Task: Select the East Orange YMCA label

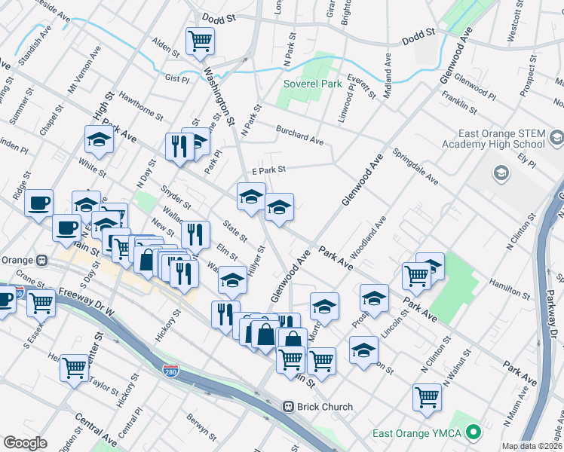Action: (417, 433)
